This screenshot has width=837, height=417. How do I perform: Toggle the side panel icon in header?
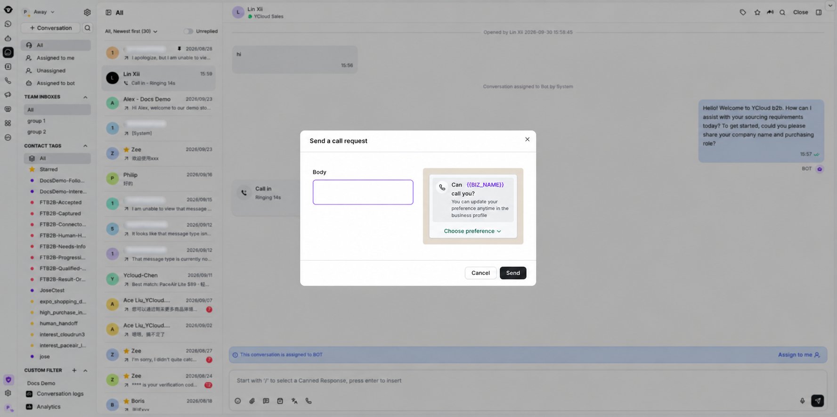[x=819, y=13]
